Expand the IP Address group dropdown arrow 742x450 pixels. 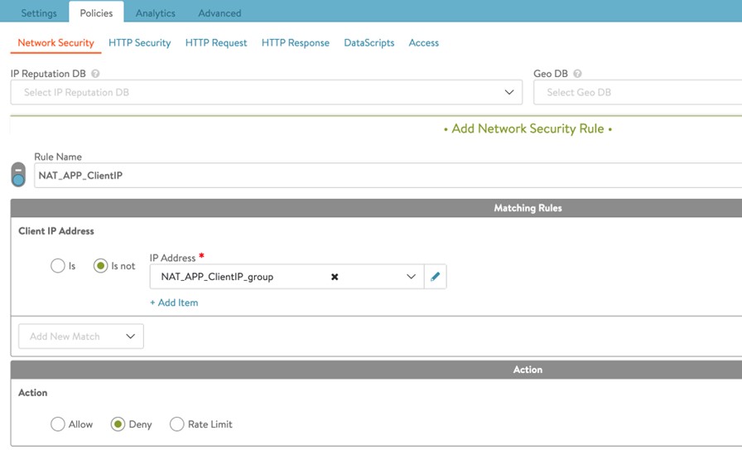click(411, 277)
